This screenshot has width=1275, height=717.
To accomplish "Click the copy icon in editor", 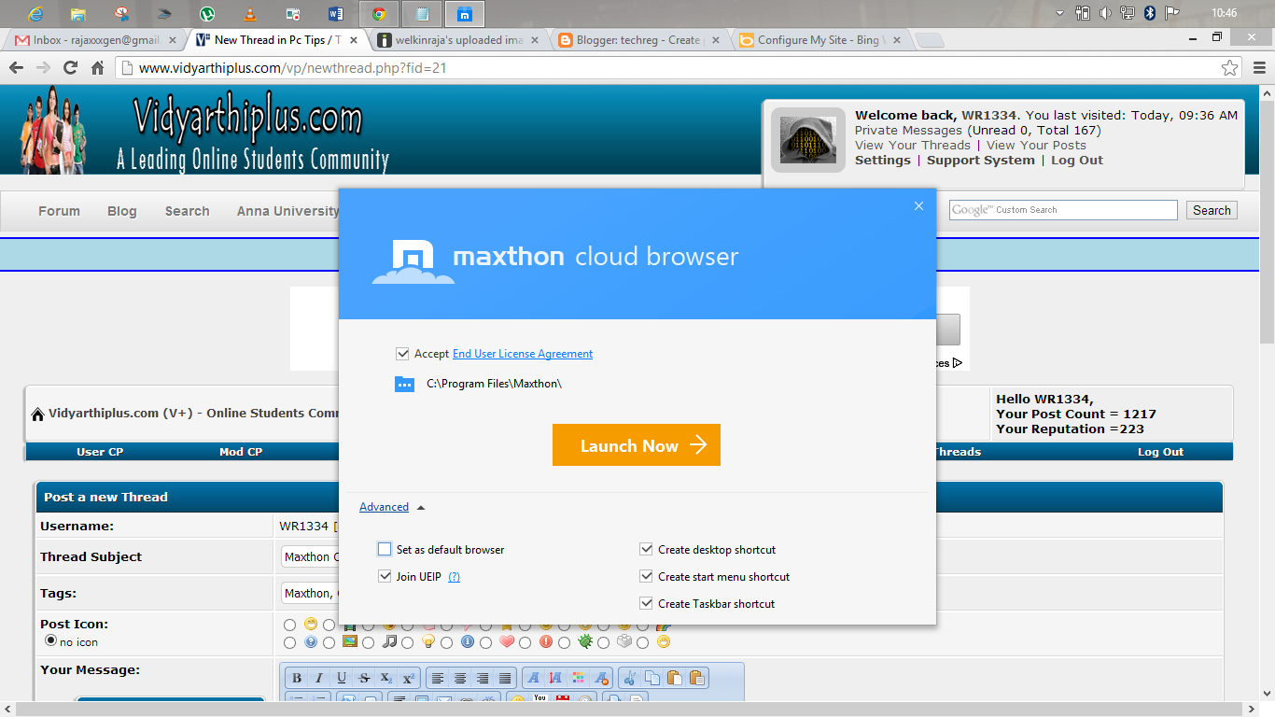I will click(652, 679).
